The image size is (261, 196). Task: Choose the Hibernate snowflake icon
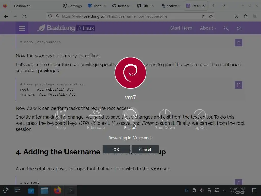[x=96, y=115]
